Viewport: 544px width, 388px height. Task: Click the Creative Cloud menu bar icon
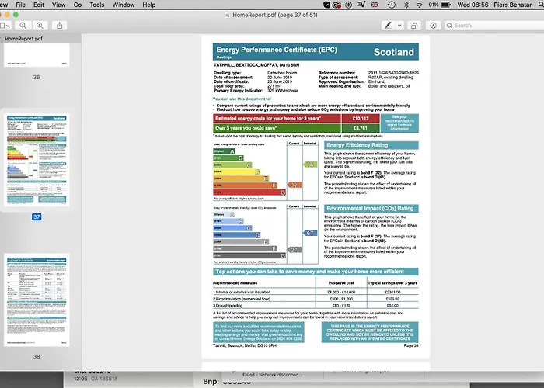pyautogui.click(x=337, y=5)
